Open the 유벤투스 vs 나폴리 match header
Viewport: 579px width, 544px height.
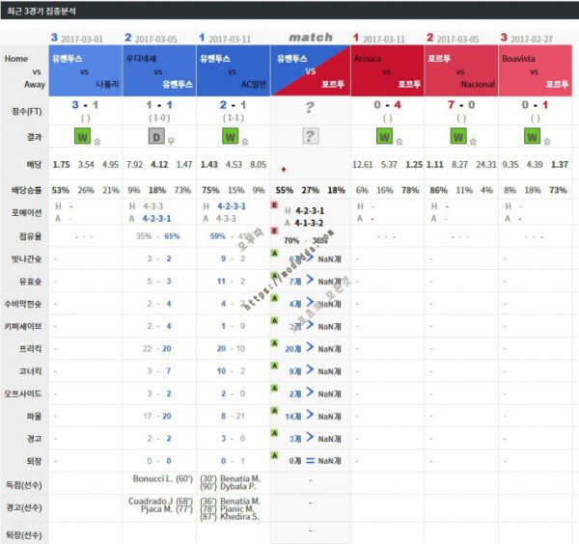point(85,70)
